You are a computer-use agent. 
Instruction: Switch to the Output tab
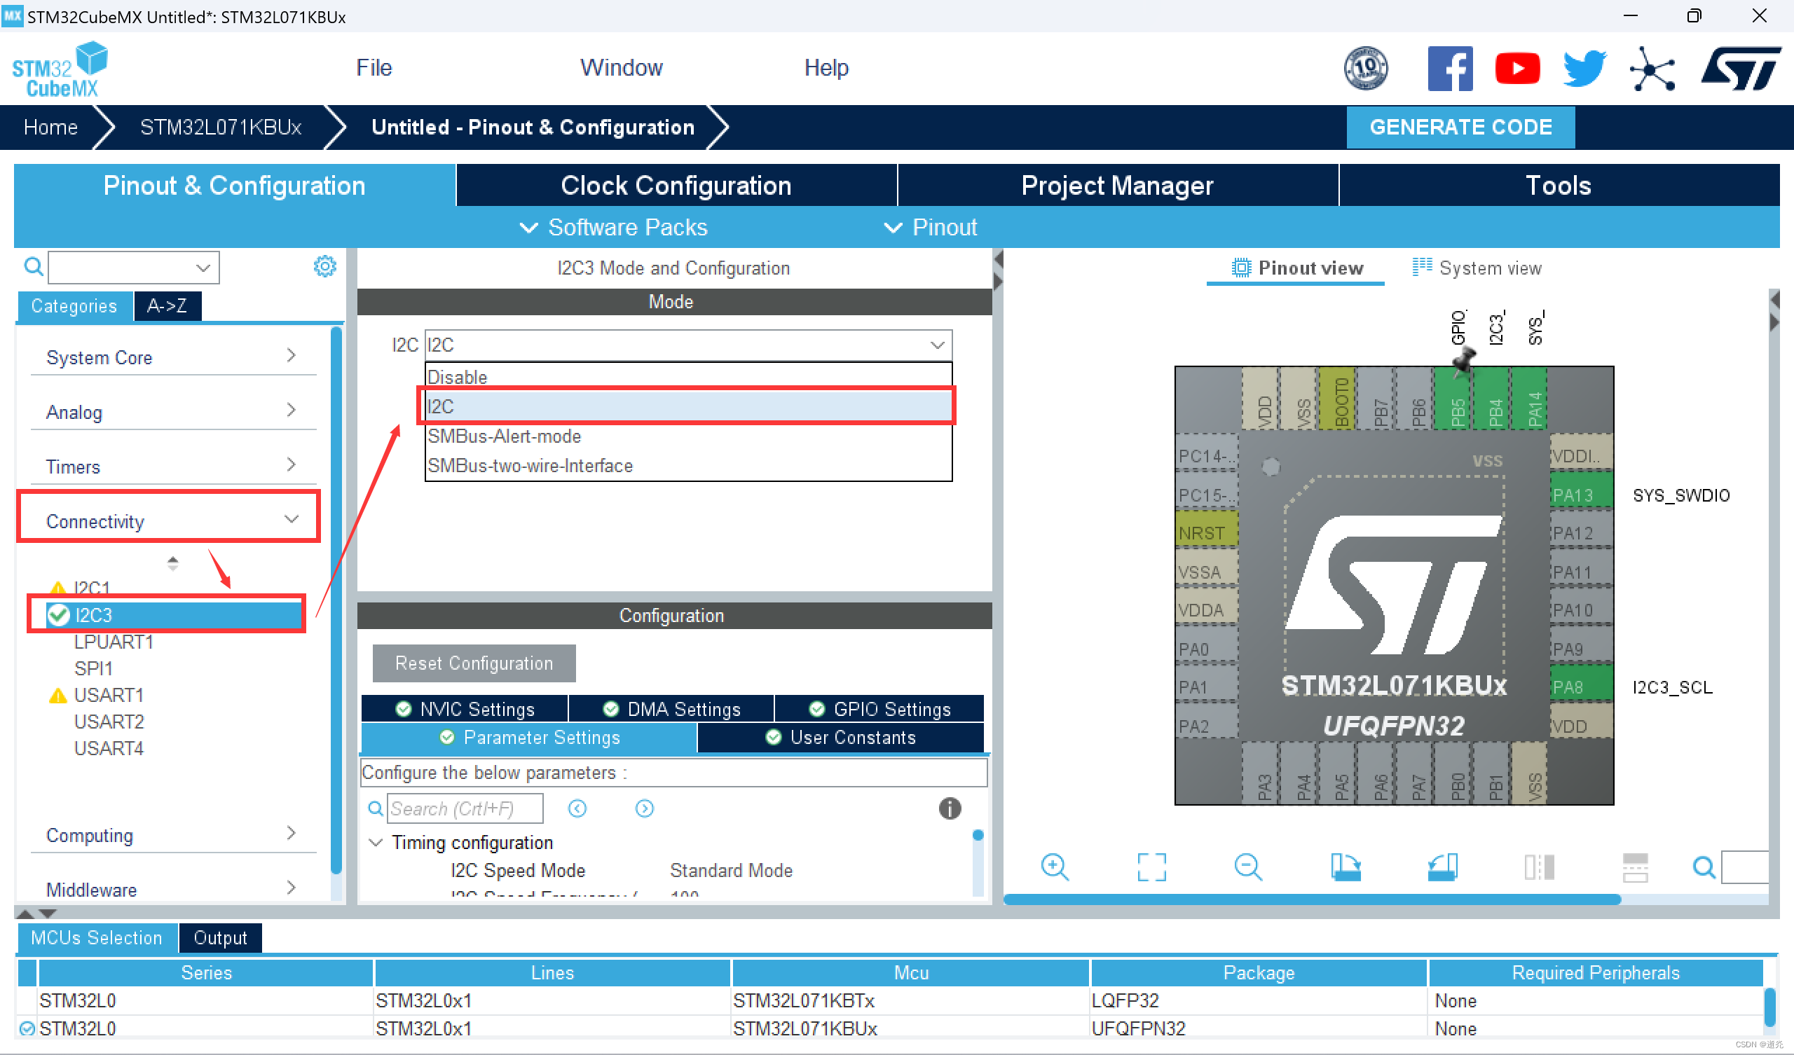click(220, 937)
